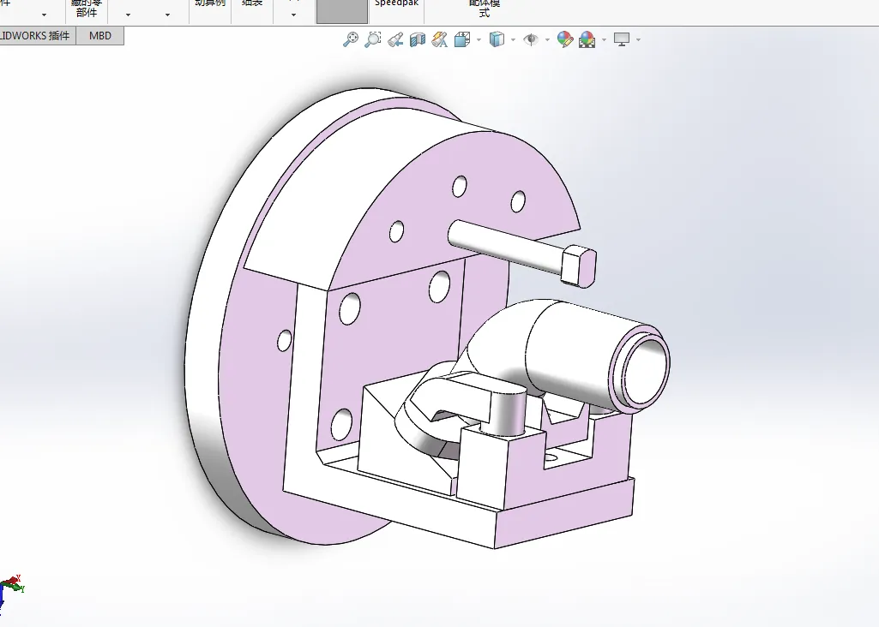Image resolution: width=879 pixels, height=627 pixels.
Task: Click the Speedpak button
Action: point(397,4)
